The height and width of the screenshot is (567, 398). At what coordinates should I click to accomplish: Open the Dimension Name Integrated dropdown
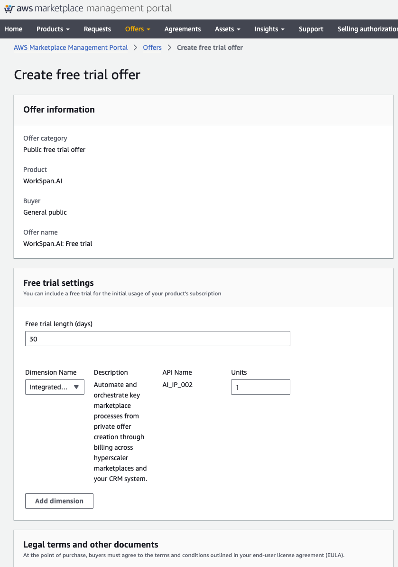(x=55, y=387)
